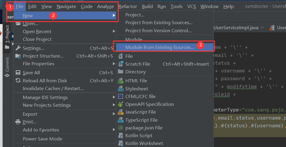
Task: Expand the Export submenu
Action: point(65,114)
